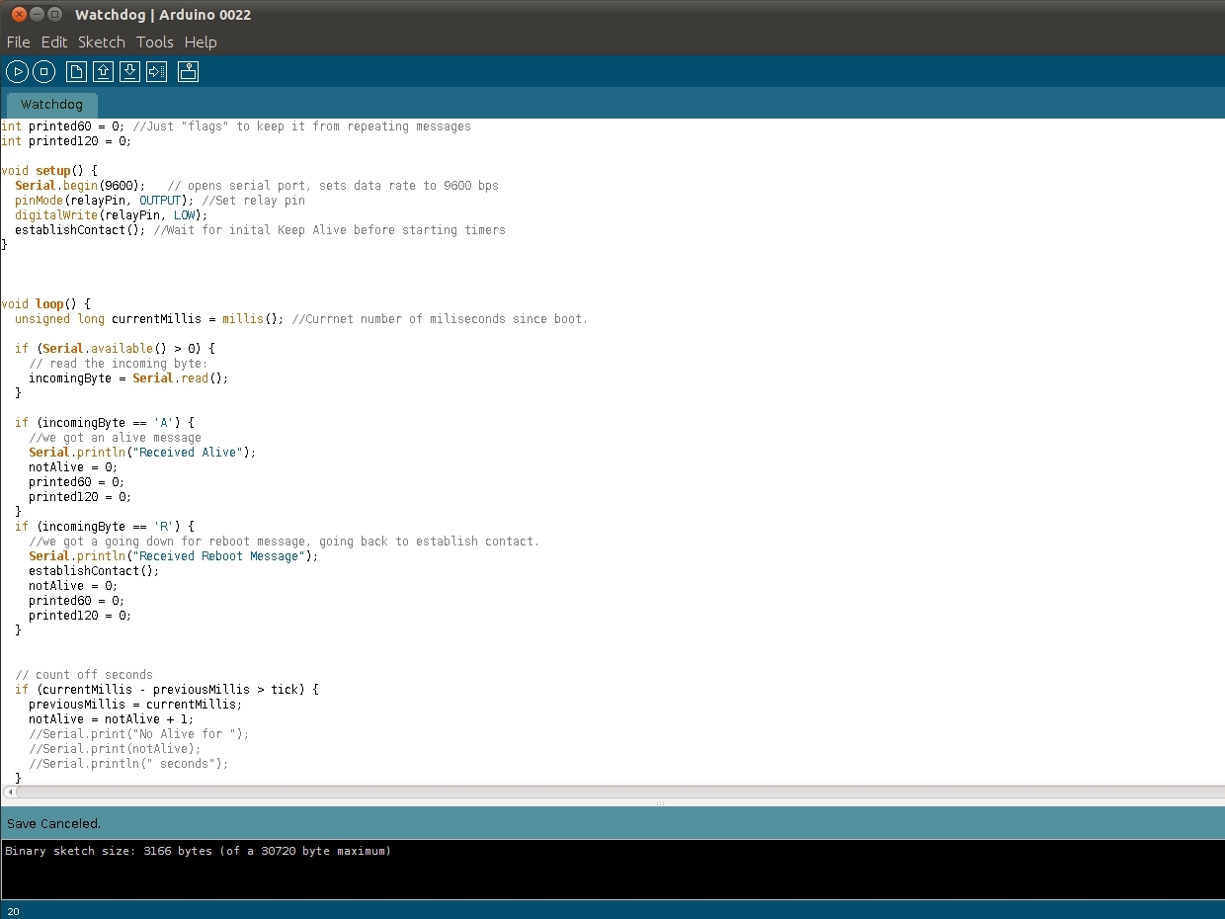1225x919 pixels.
Task: Click the 'Save Canceled.' status message
Action: (x=54, y=823)
